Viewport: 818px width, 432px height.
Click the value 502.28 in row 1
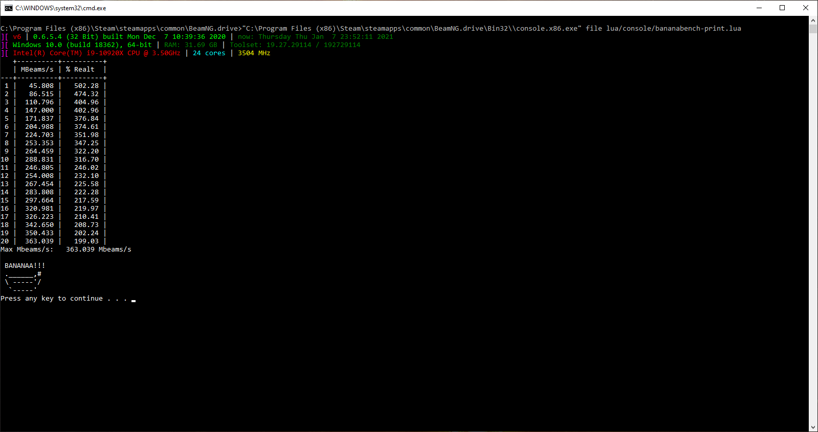(86, 86)
